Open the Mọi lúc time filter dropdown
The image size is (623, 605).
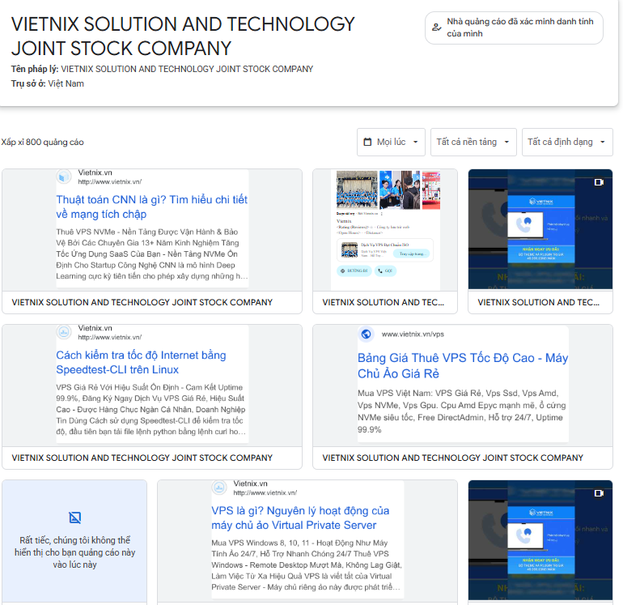(391, 142)
